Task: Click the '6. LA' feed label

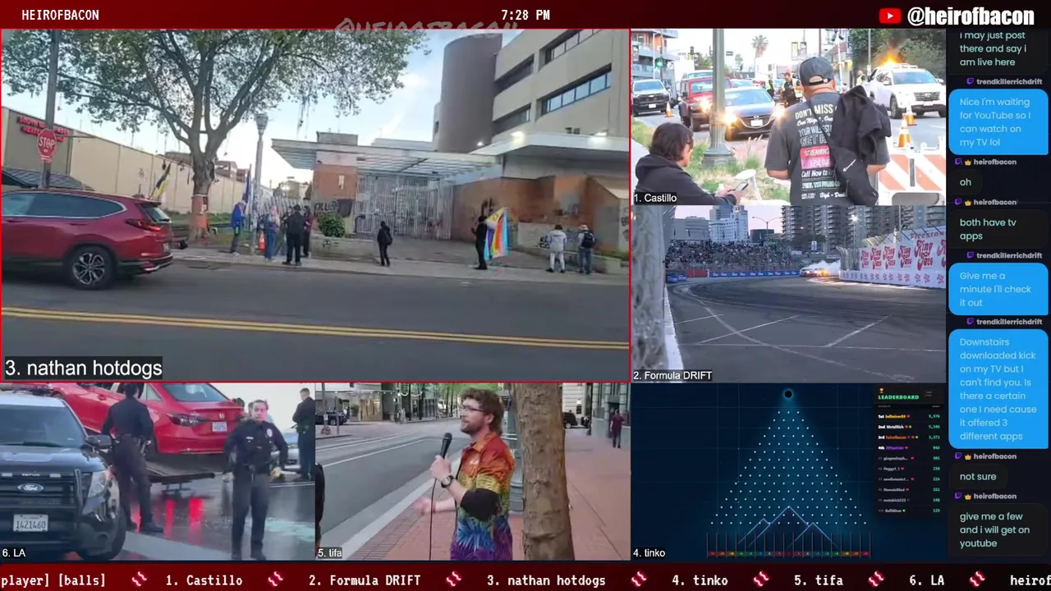Action: tap(14, 553)
